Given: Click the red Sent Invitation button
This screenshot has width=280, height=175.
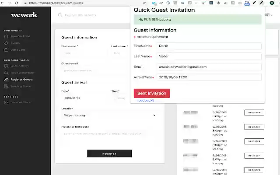Looking at the screenshot, I should 152,93.
